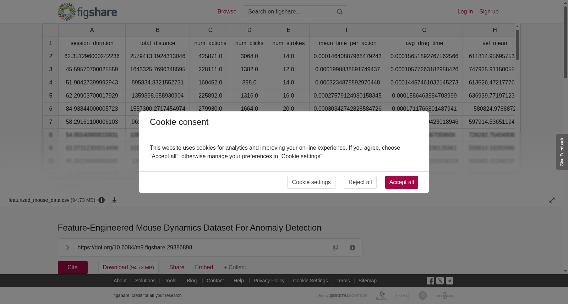
Task: Click the page vertical scrollbar thumb
Action: (565, 43)
